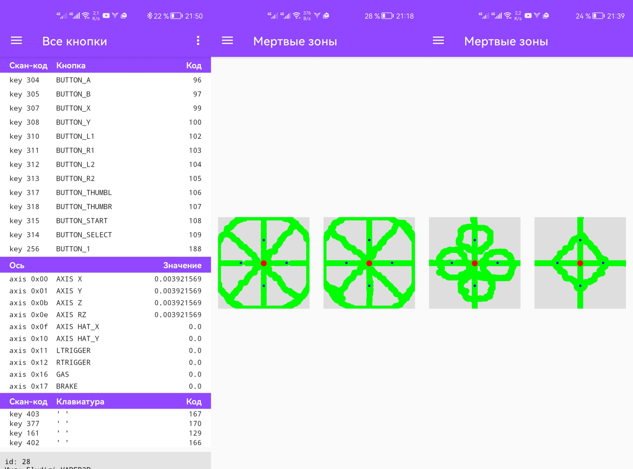633x469 pixels.
Task: Tap the AXIS HAT_X row
Action: coord(105,326)
